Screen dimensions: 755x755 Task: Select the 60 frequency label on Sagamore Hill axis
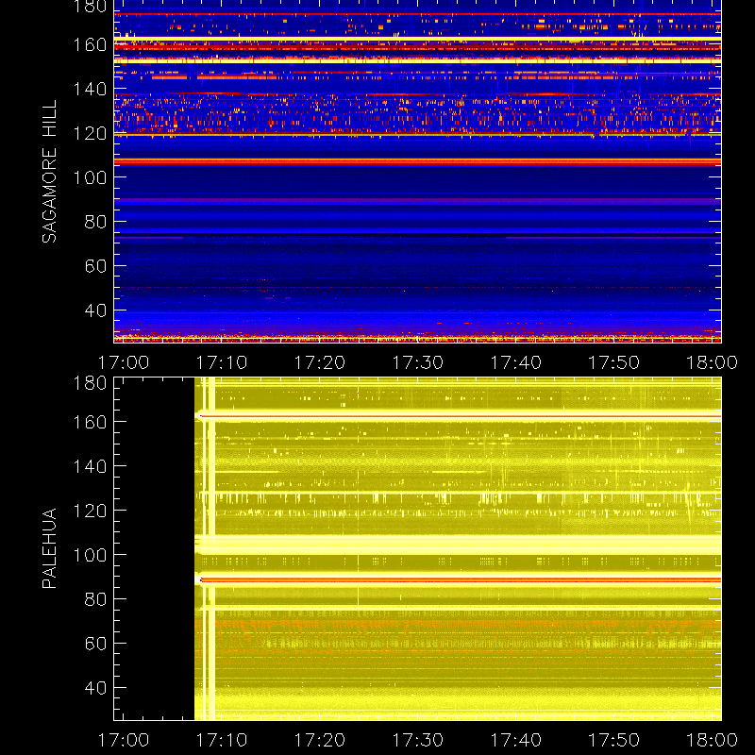pyautogui.click(x=95, y=266)
